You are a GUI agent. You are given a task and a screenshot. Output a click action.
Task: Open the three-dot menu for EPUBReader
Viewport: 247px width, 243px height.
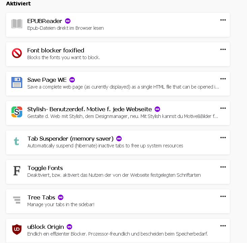point(223,20)
